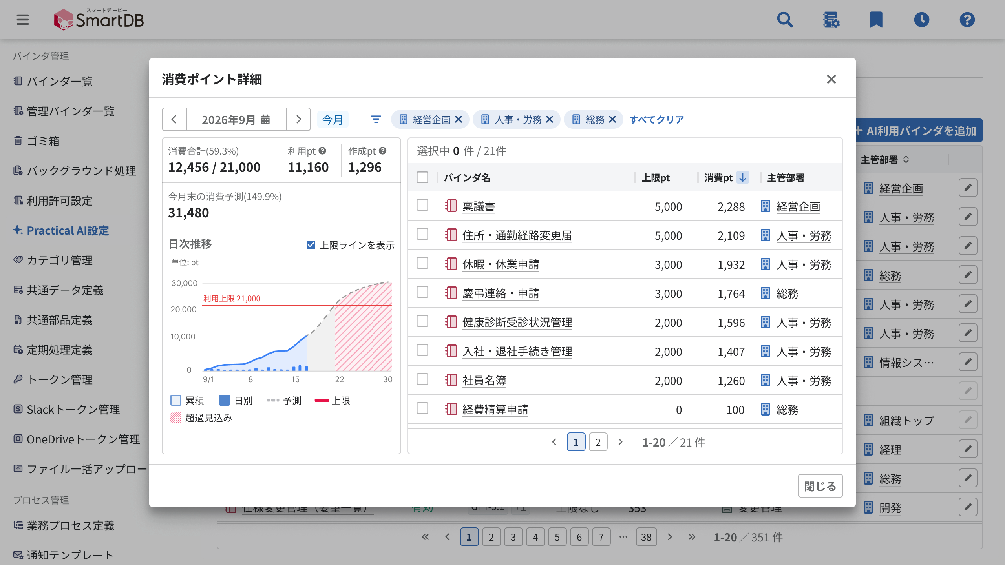Remove the 総務 filter chip
The image size is (1005, 565).
(612, 119)
